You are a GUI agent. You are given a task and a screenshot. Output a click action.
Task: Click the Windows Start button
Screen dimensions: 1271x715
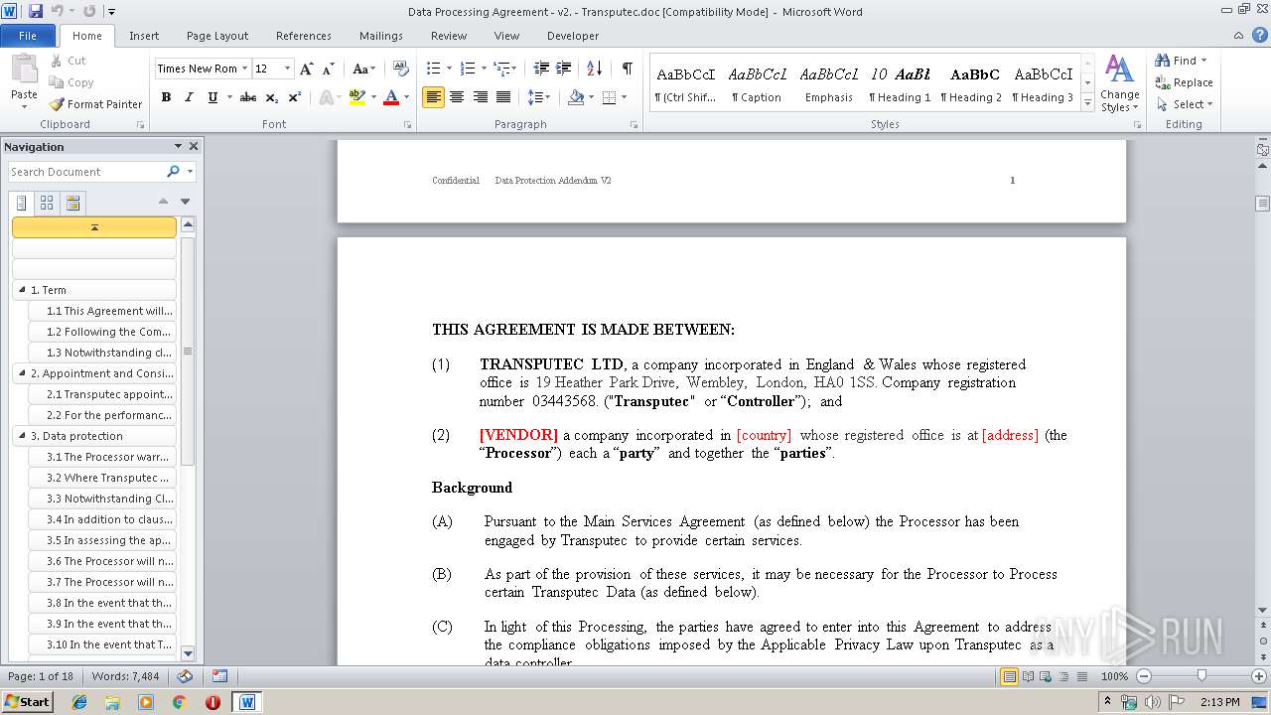pyautogui.click(x=27, y=701)
